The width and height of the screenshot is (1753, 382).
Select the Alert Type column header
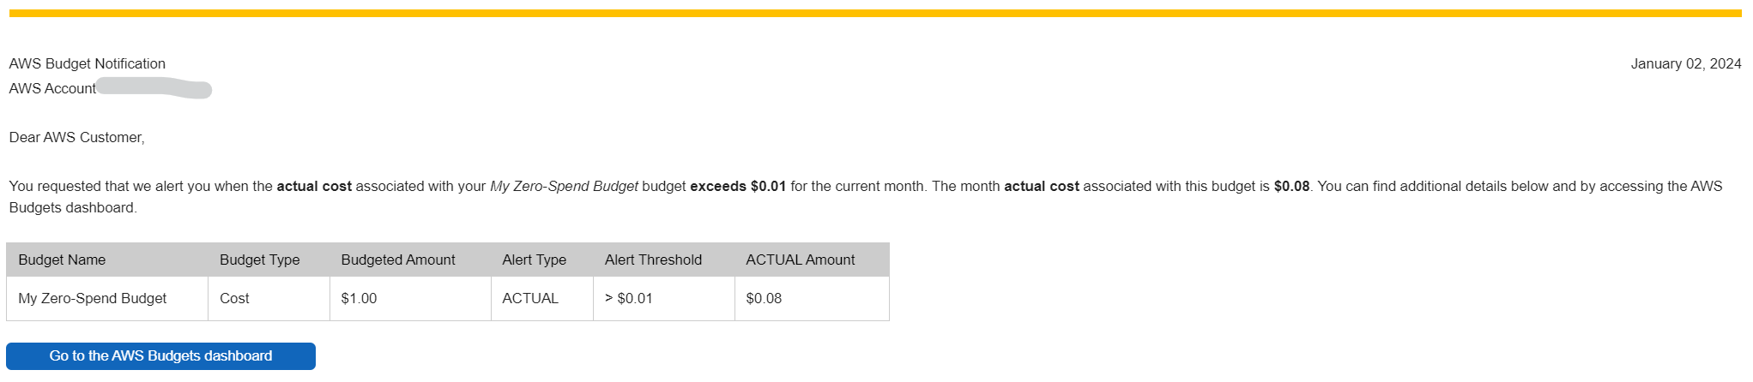tap(534, 260)
